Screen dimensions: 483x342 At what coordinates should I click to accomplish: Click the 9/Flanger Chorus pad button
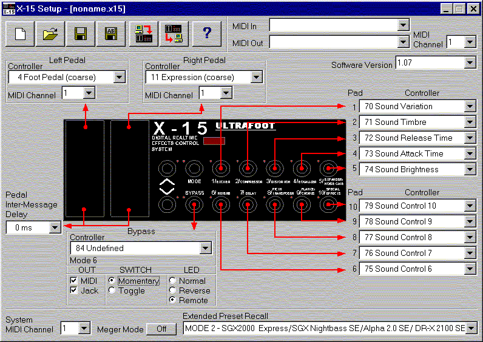[302, 205]
